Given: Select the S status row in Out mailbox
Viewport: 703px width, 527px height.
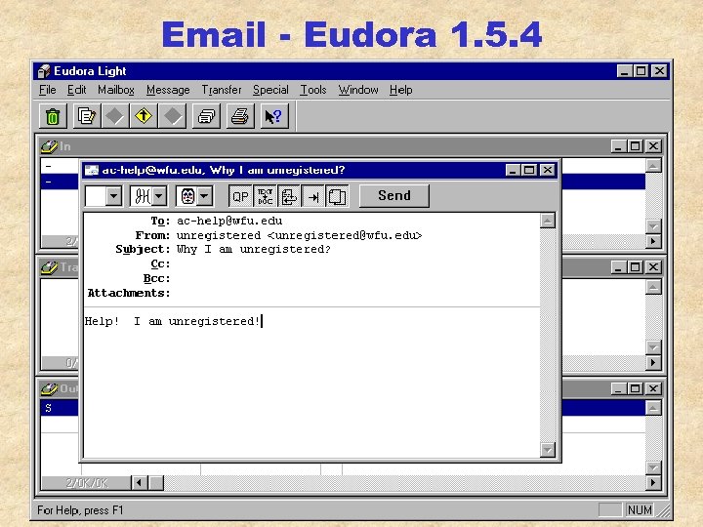Looking at the screenshot, I should click(x=60, y=408).
